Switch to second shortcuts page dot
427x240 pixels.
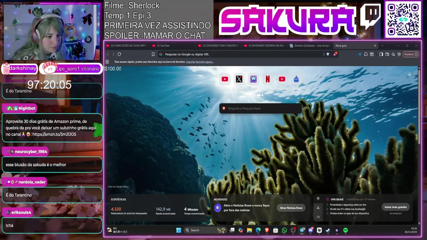tap(262, 95)
